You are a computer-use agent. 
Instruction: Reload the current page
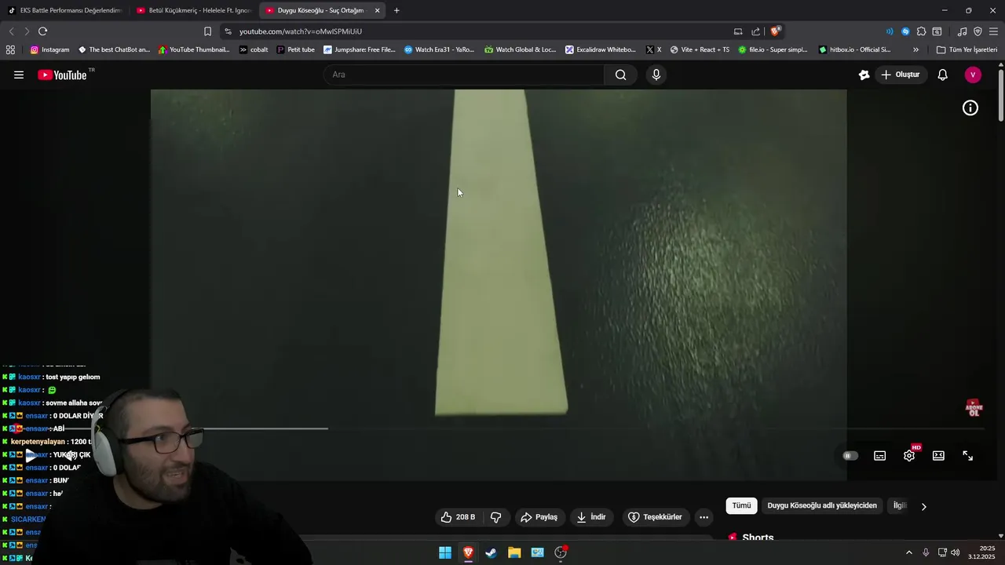click(42, 31)
